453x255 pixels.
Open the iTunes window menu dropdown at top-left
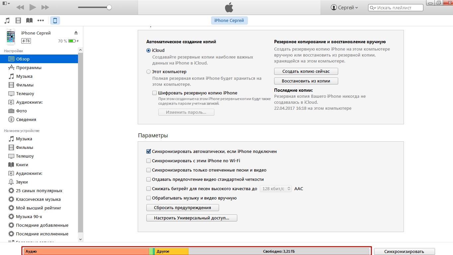[6, 3]
